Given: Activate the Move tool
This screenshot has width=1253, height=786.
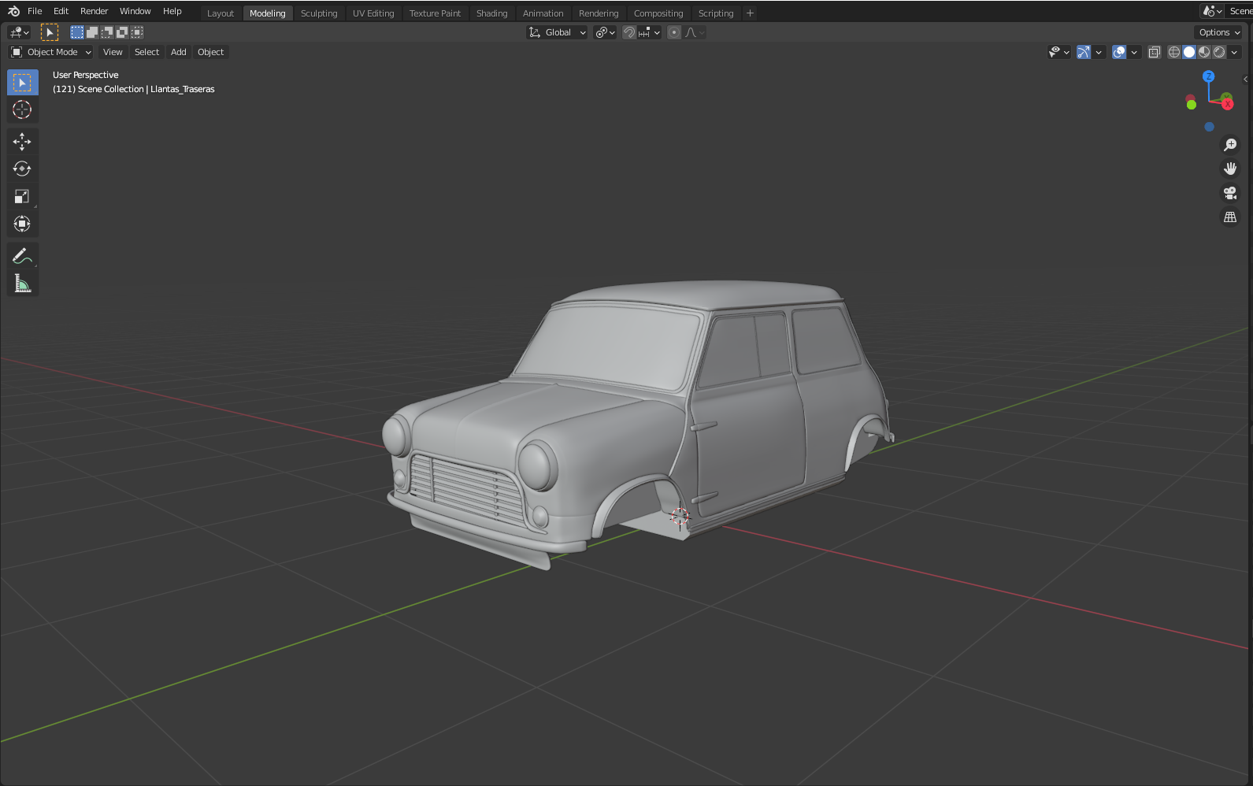Looking at the screenshot, I should pyautogui.click(x=22, y=142).
